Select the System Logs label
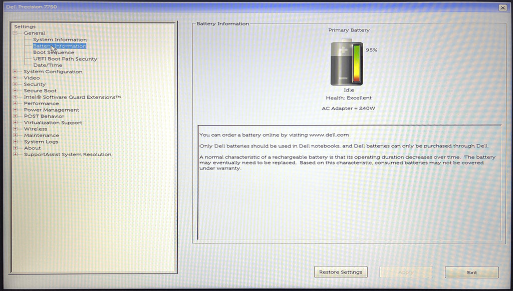513x291 pixels. [41, 141]
